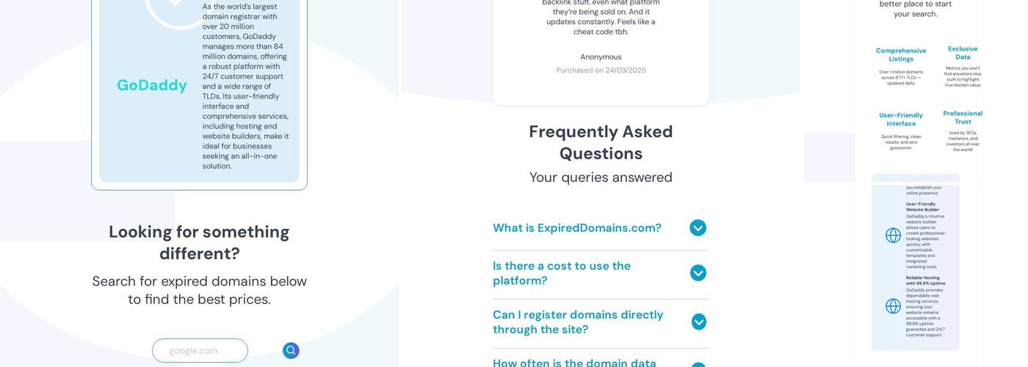
Task: Click globe icon beside Reliable Hosting text
Action: (x=893, y=306)
